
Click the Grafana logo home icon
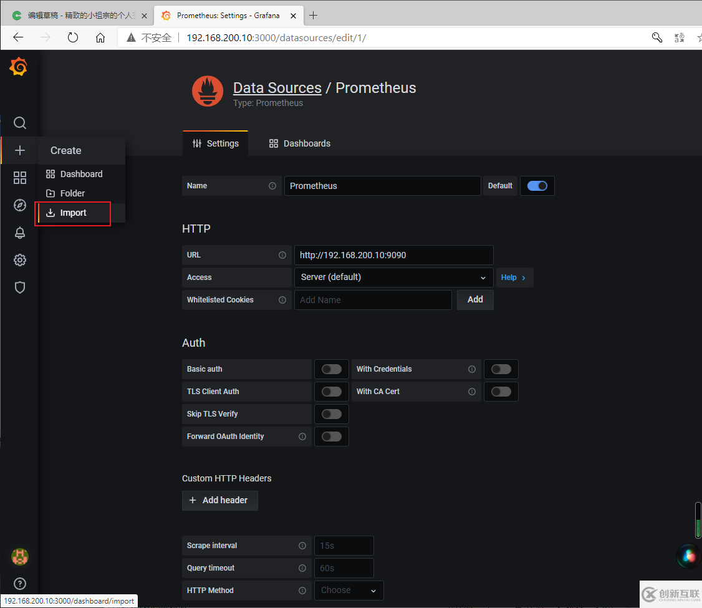(18, 67)
